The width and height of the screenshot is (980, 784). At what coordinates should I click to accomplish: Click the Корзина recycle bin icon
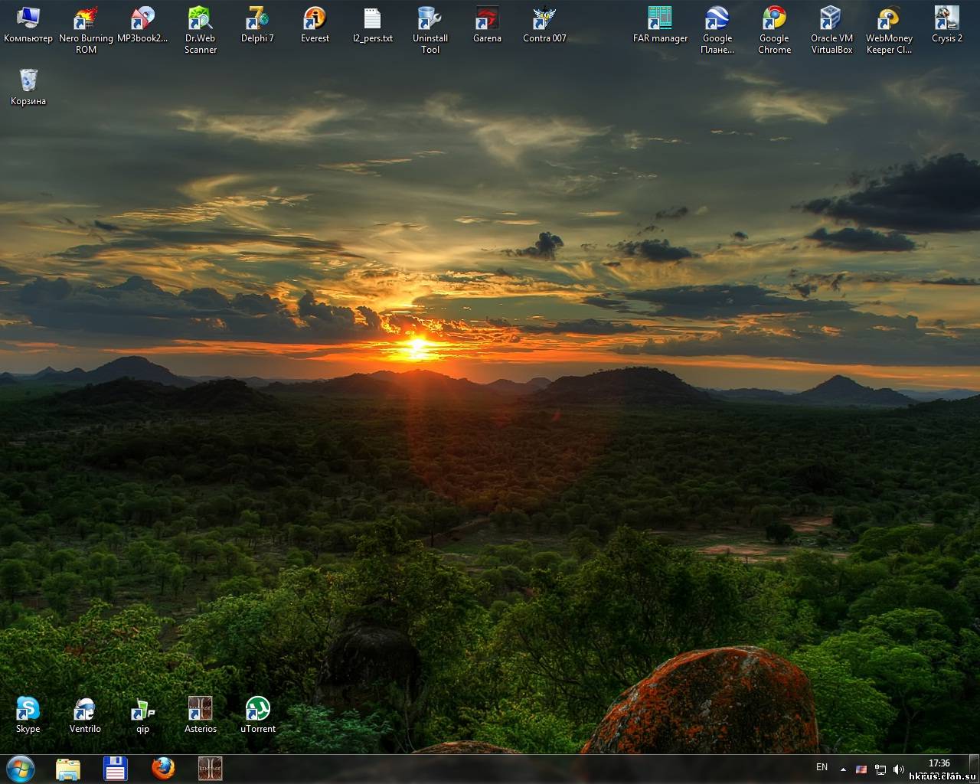28,81
